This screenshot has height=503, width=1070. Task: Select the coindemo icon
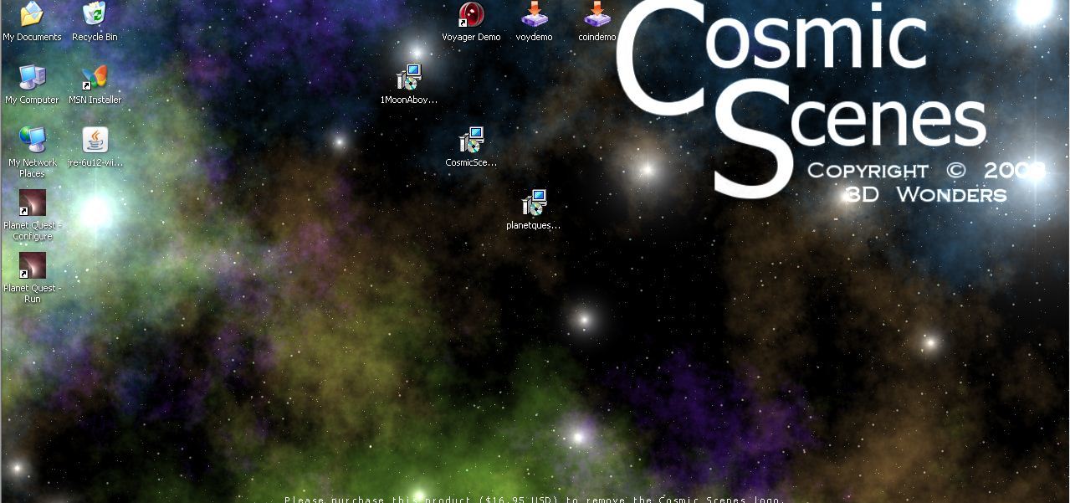click(596, 15)
